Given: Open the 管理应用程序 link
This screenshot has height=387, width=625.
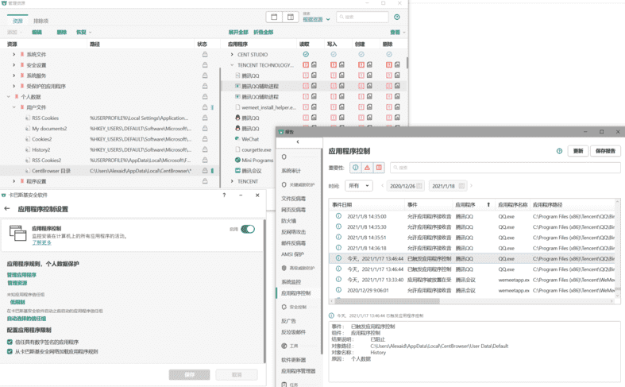Looking at the screenshot, I should pos(21,274).
